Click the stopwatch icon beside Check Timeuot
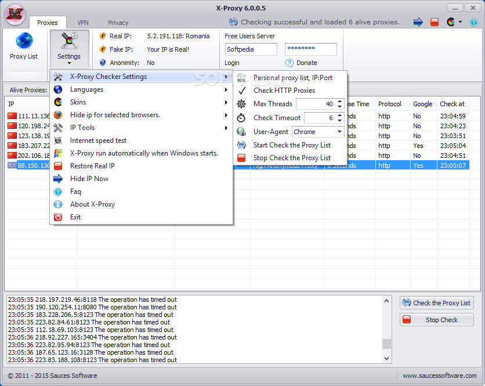The image size is (485, 386). (241, 118)
